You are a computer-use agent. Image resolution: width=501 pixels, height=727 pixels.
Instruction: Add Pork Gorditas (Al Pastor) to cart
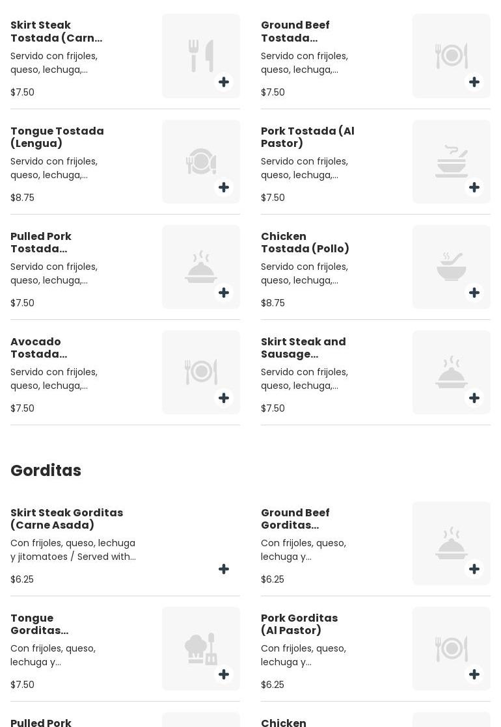click(x=474, y=674)
